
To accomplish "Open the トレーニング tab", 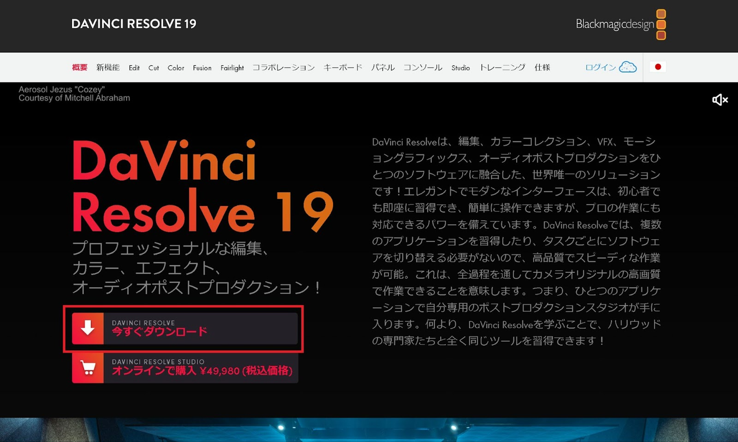I will pyautogui.click(x=502, y=67).
